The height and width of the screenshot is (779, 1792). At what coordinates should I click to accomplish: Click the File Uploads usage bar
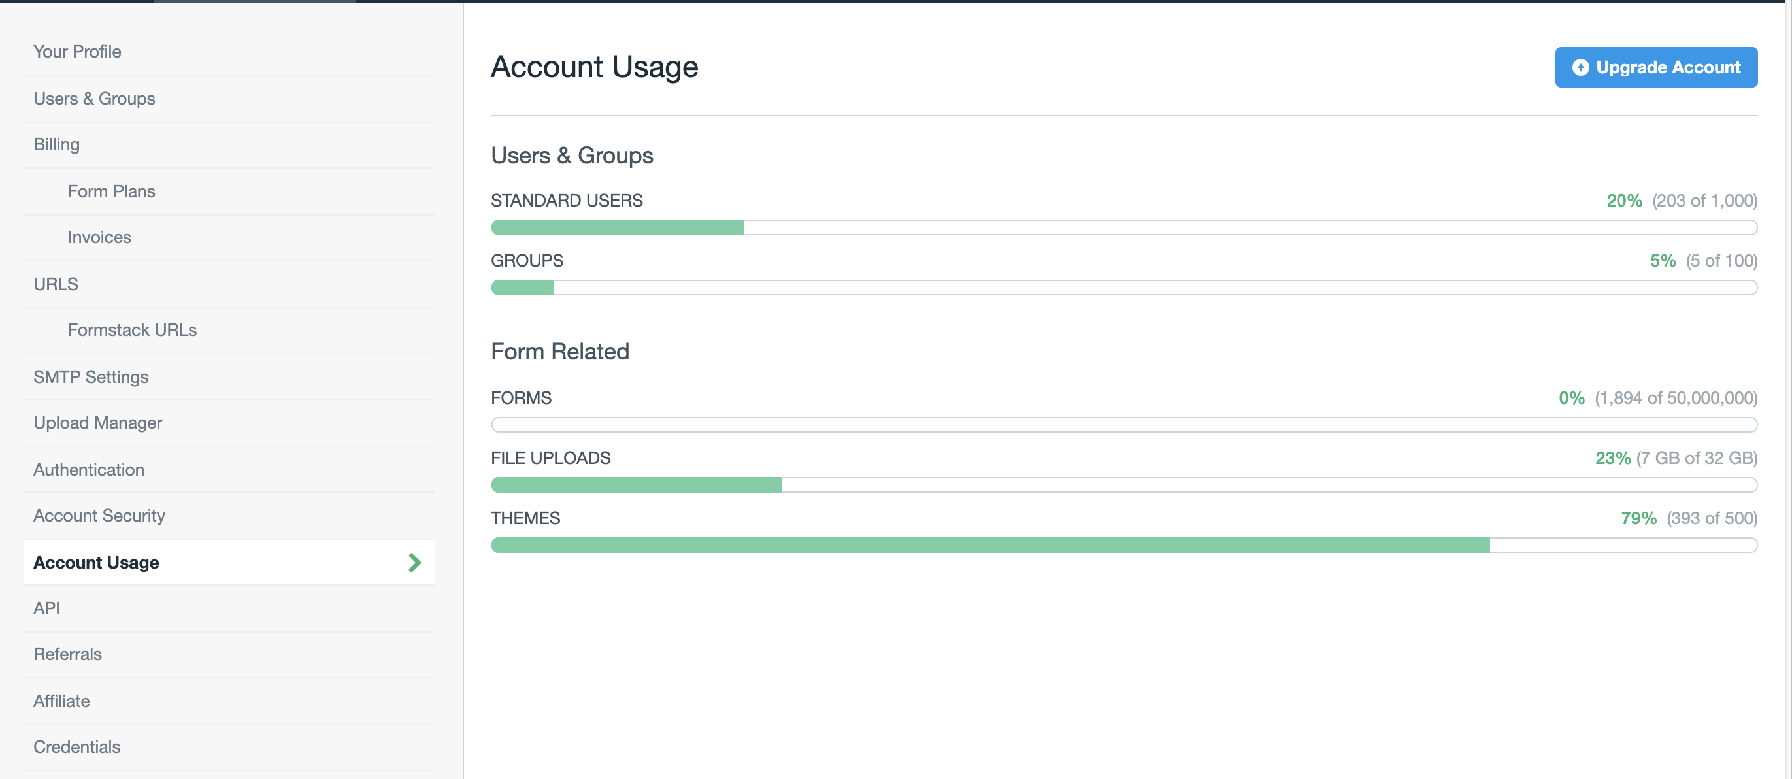1123,485
